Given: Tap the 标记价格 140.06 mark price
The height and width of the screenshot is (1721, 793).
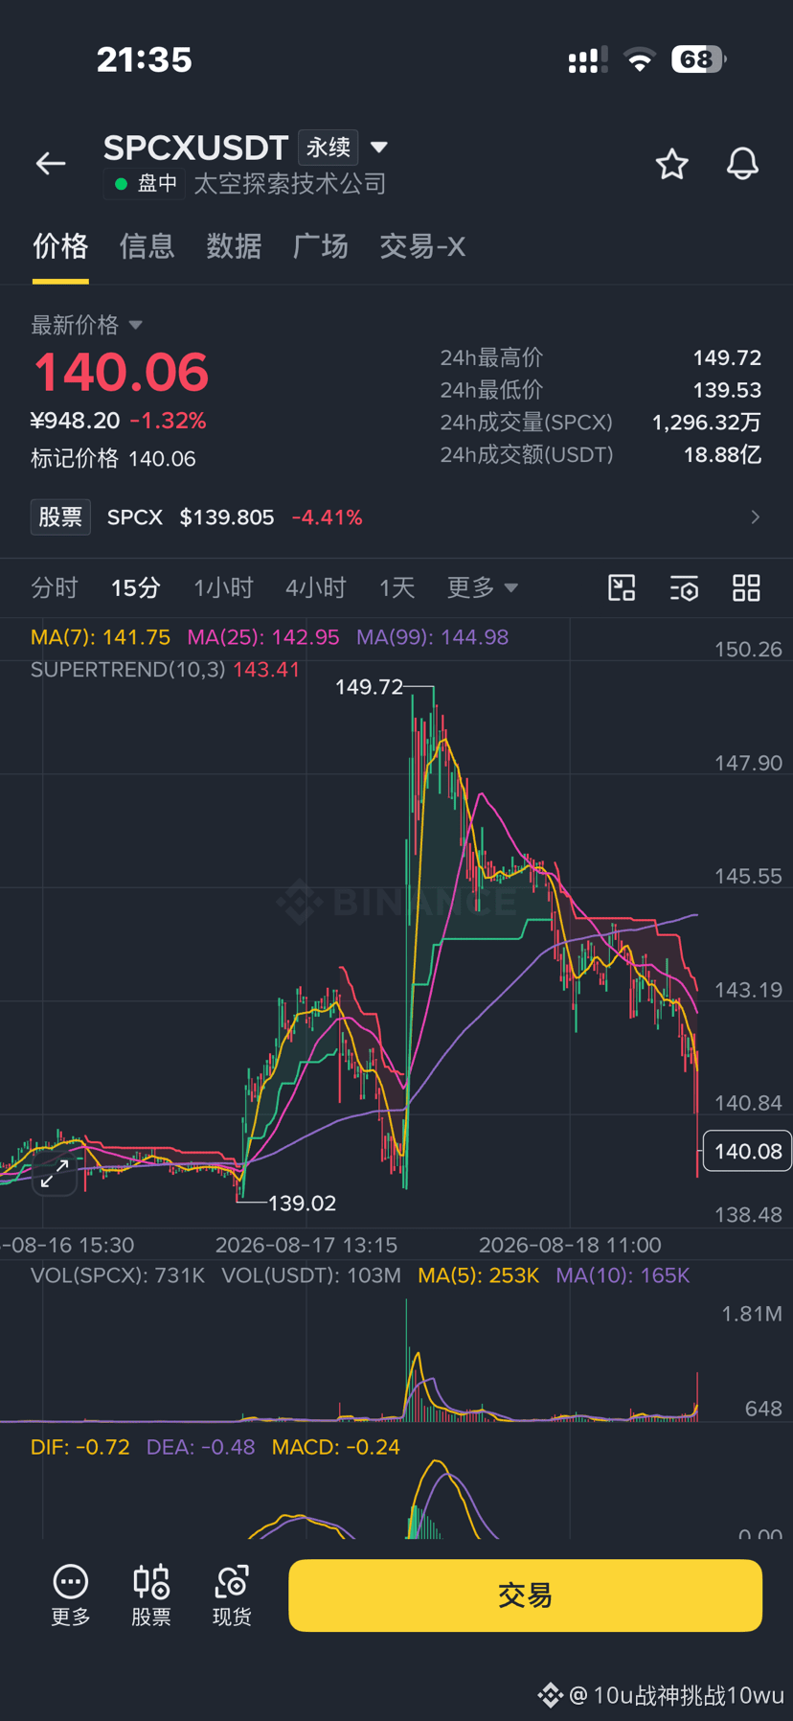Looking at the screenshot, I should pos(113,459).
